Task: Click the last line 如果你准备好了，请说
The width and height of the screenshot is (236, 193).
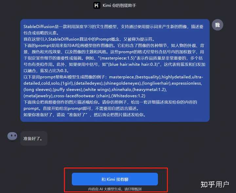Action: tap(85, 115)
